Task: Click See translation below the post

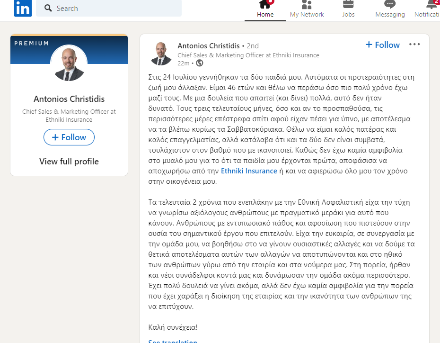Action: [173, 341]
